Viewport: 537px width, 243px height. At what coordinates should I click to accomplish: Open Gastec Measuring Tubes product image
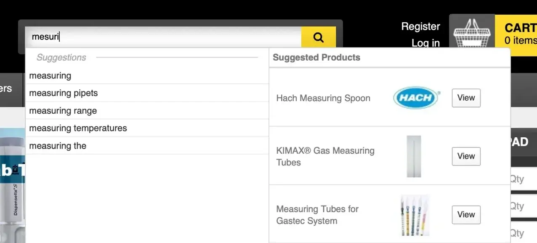coord(415,215)
